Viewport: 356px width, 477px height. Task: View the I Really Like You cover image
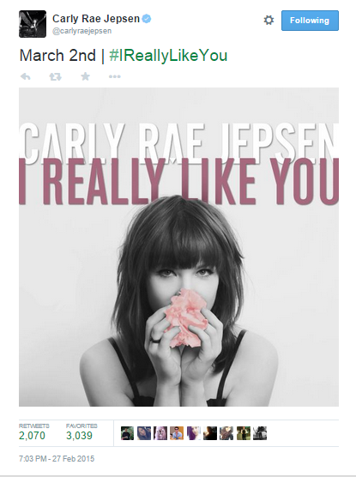tap(178, 247)
